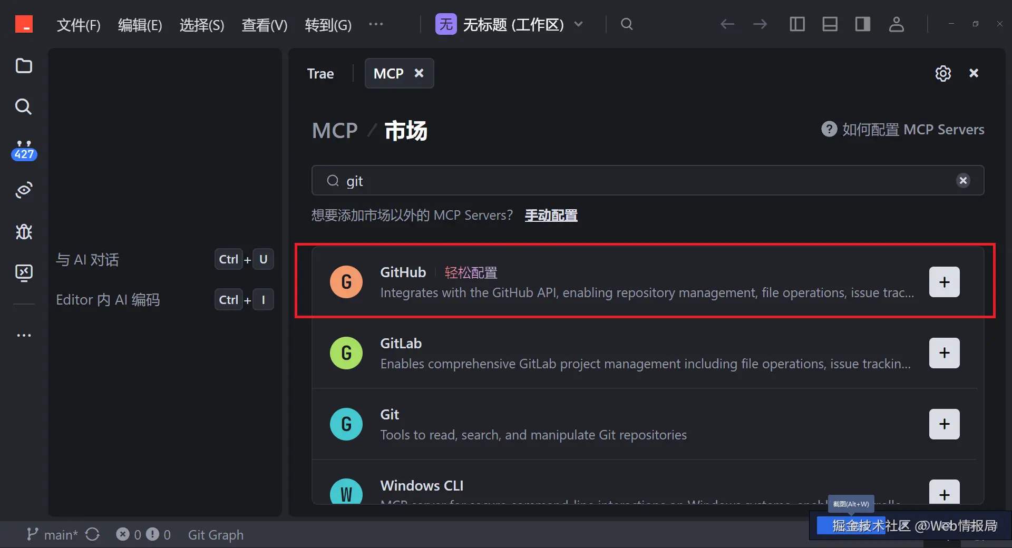The width and height of the screenshot is (1012, 548).
Task: Add the GitHub MCP server with plus button
Action: (x=944, y=282)
